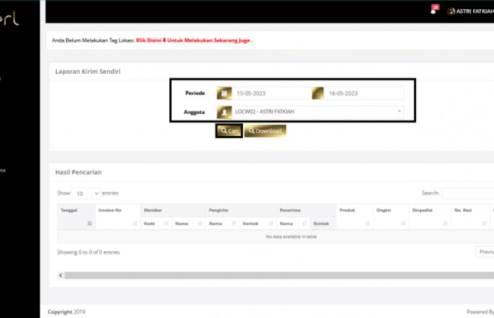Open the notification bell icon
The height and width of the screenshot is (318, 494).
tap(433, 11)
